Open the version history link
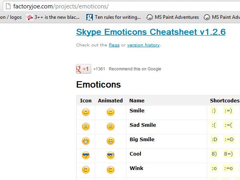 144,45
